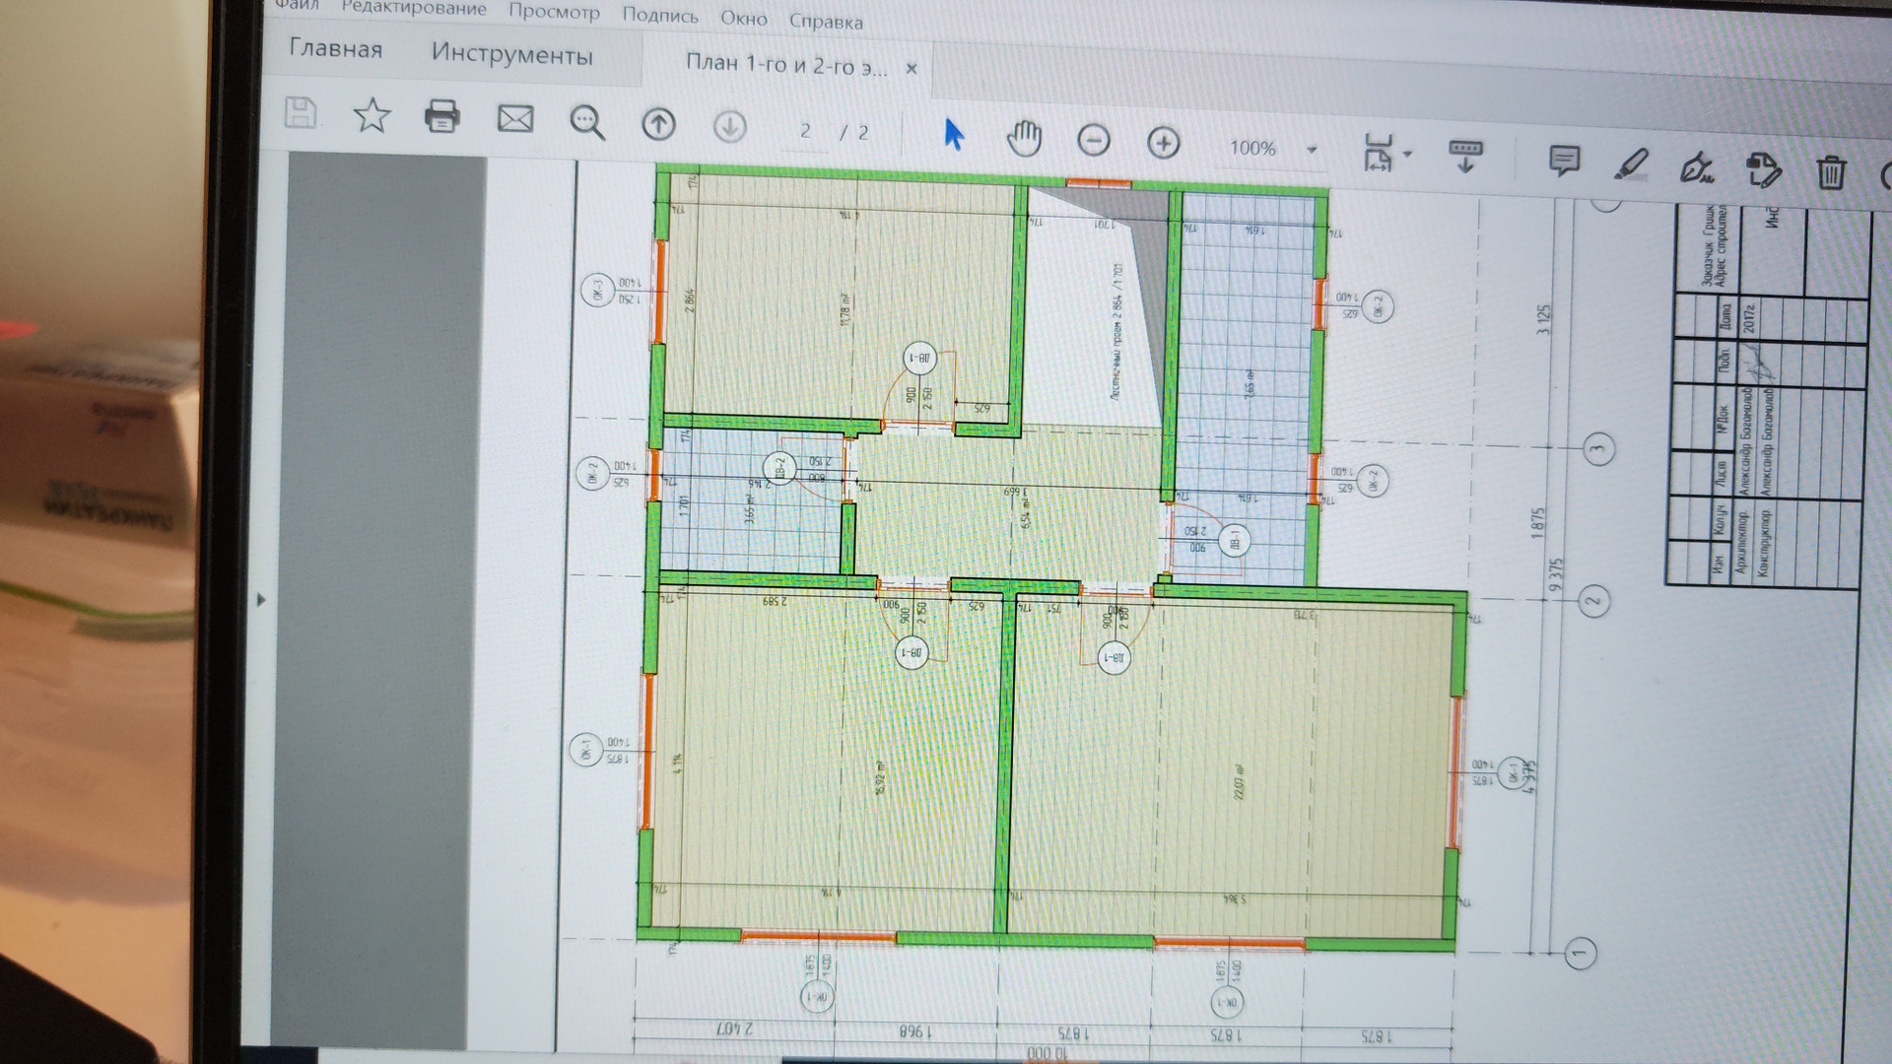Send file by email envelope icon

[514, 120]
